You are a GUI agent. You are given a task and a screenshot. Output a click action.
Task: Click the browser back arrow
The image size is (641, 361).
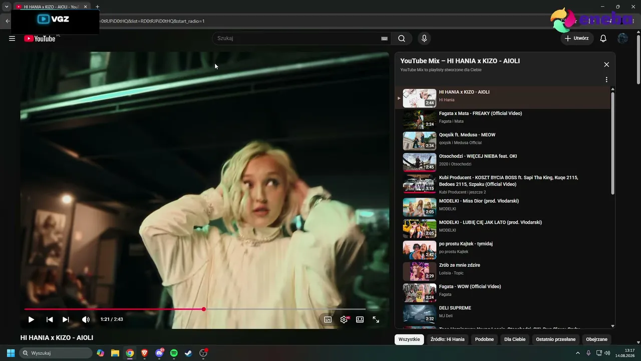click(x=8, y=21)
